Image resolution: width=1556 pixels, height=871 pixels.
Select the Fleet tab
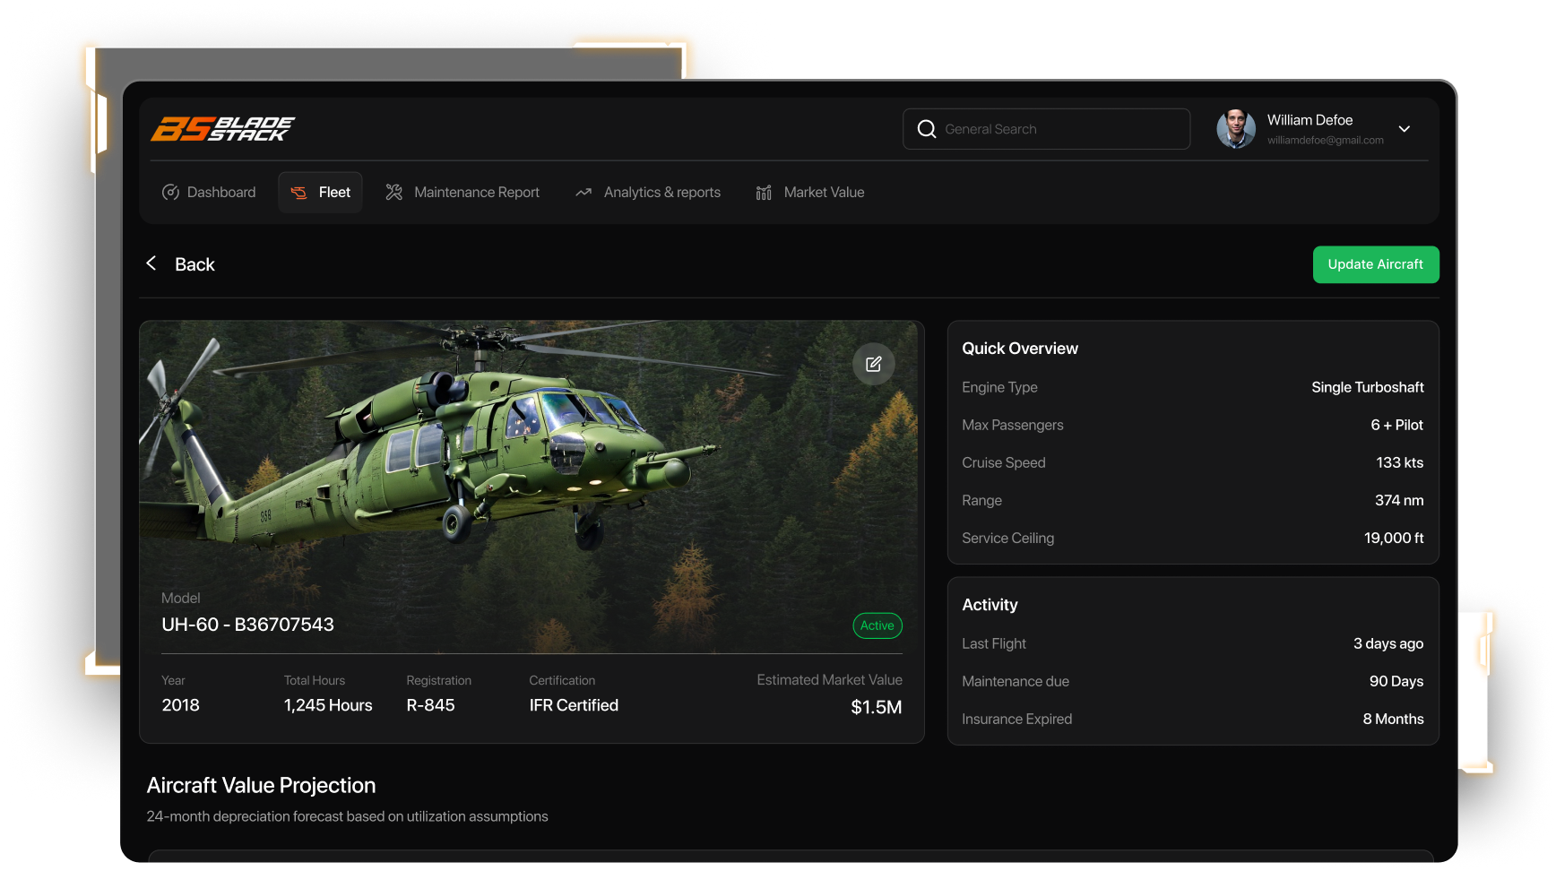click(x=321, y=193)
